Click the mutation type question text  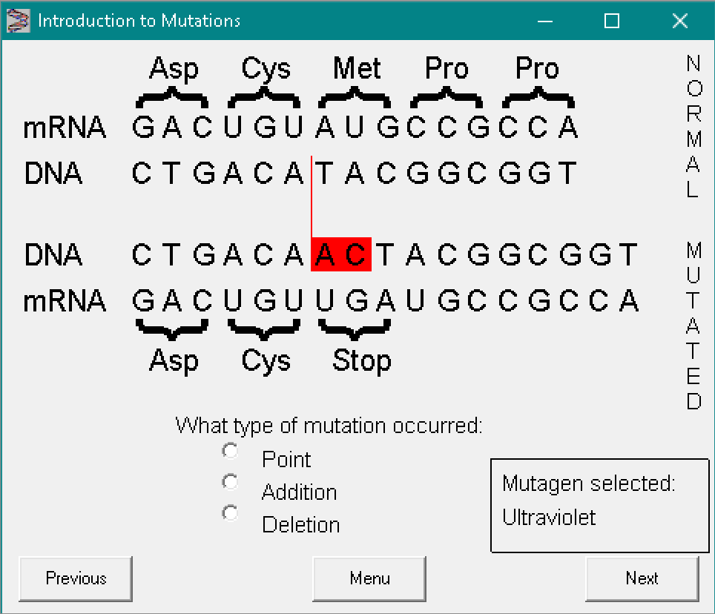point(329,426)
